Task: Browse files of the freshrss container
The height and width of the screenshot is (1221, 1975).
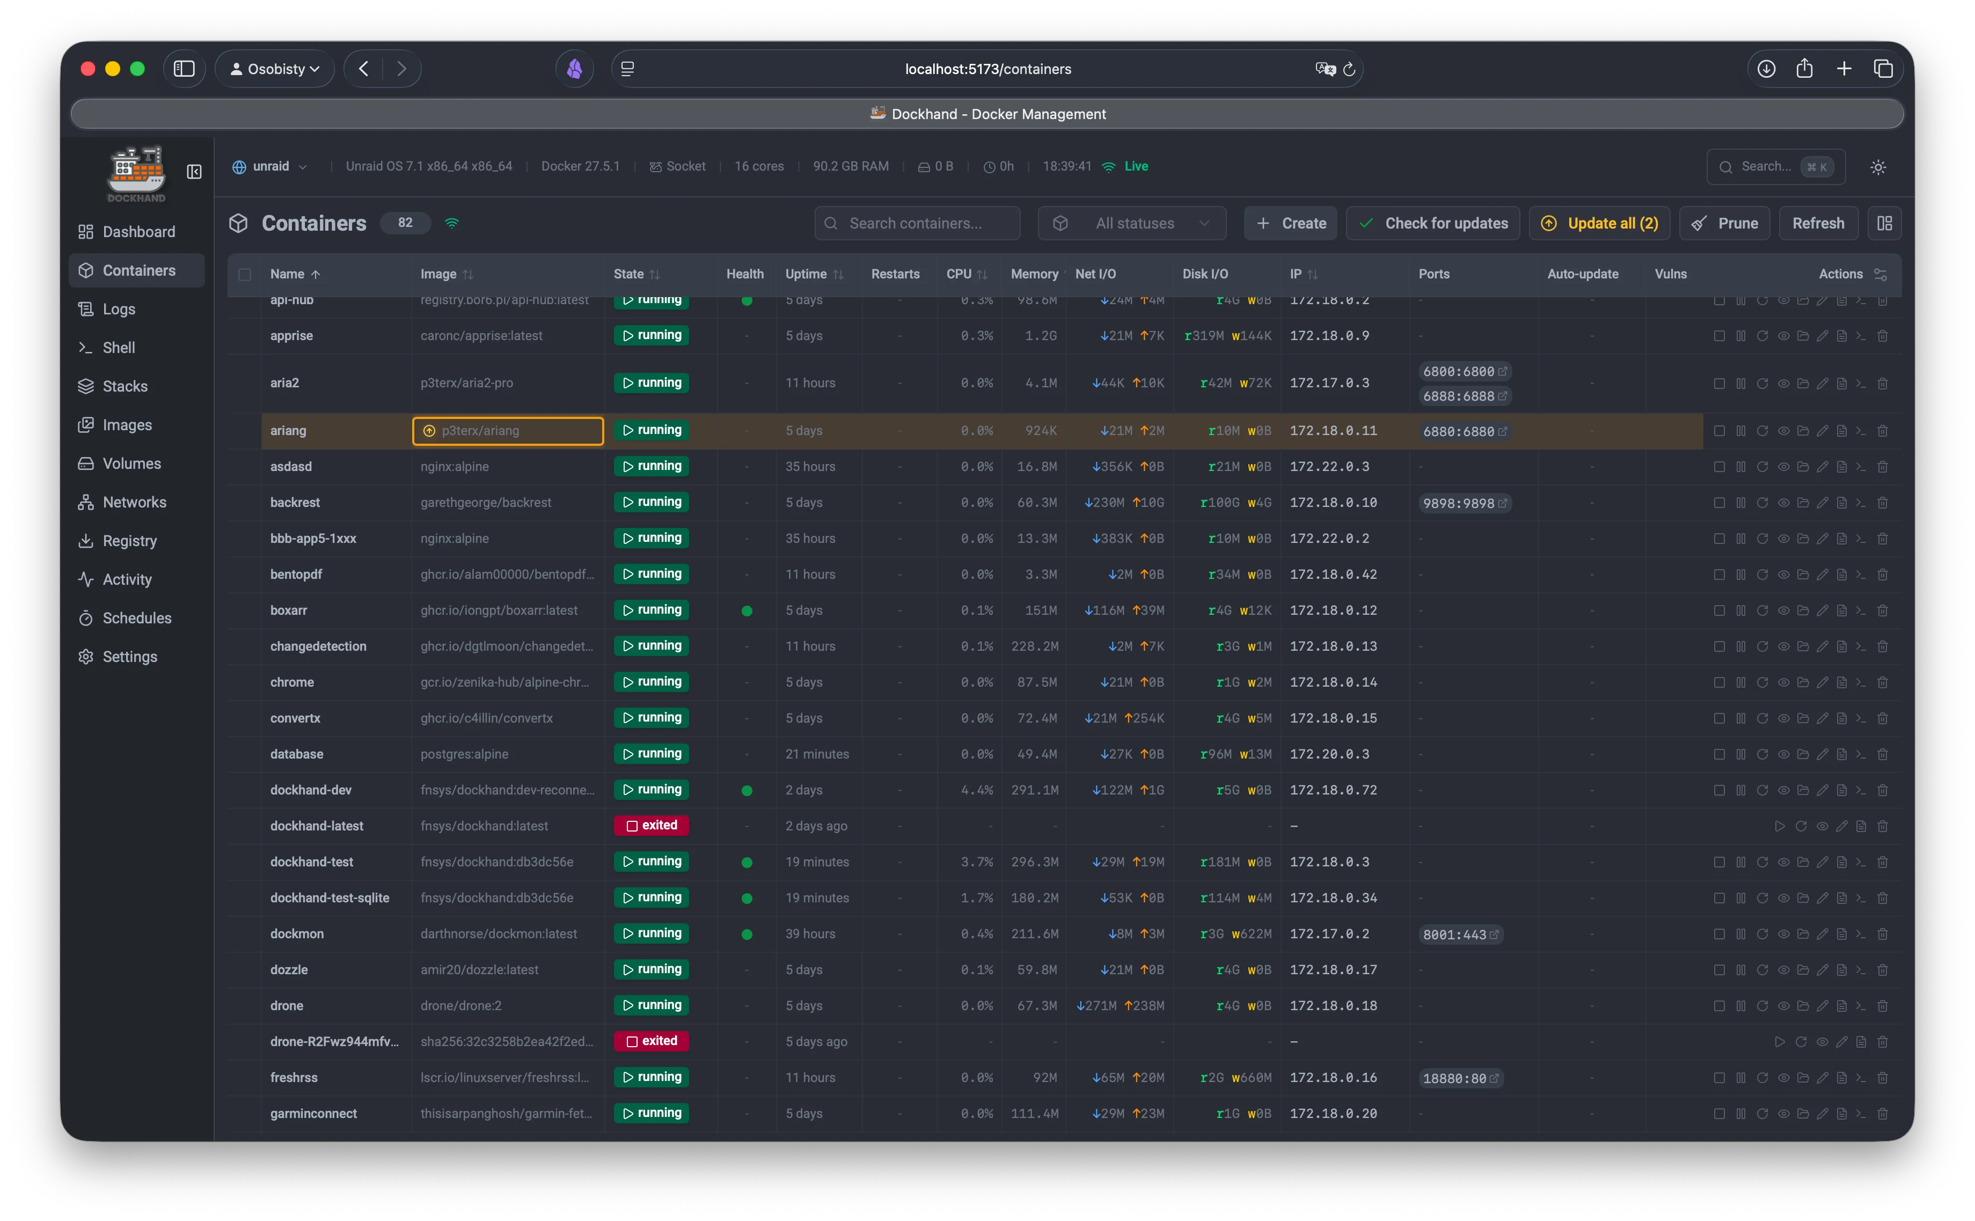Action: tap(1803, 1077)
